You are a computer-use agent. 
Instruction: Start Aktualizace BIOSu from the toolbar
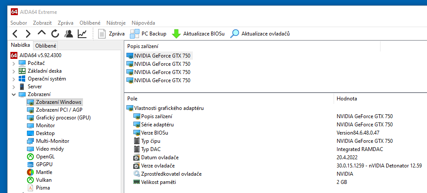point(198,34)
